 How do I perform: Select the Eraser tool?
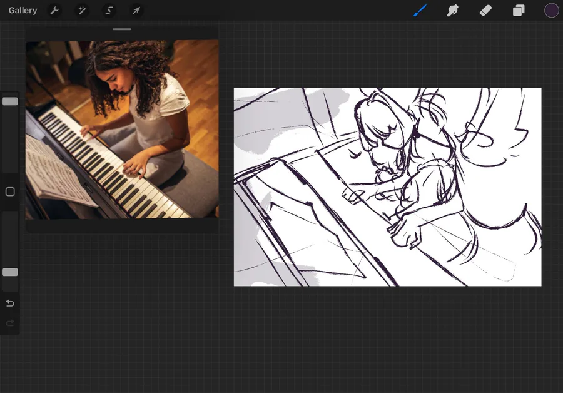[485, 11]
